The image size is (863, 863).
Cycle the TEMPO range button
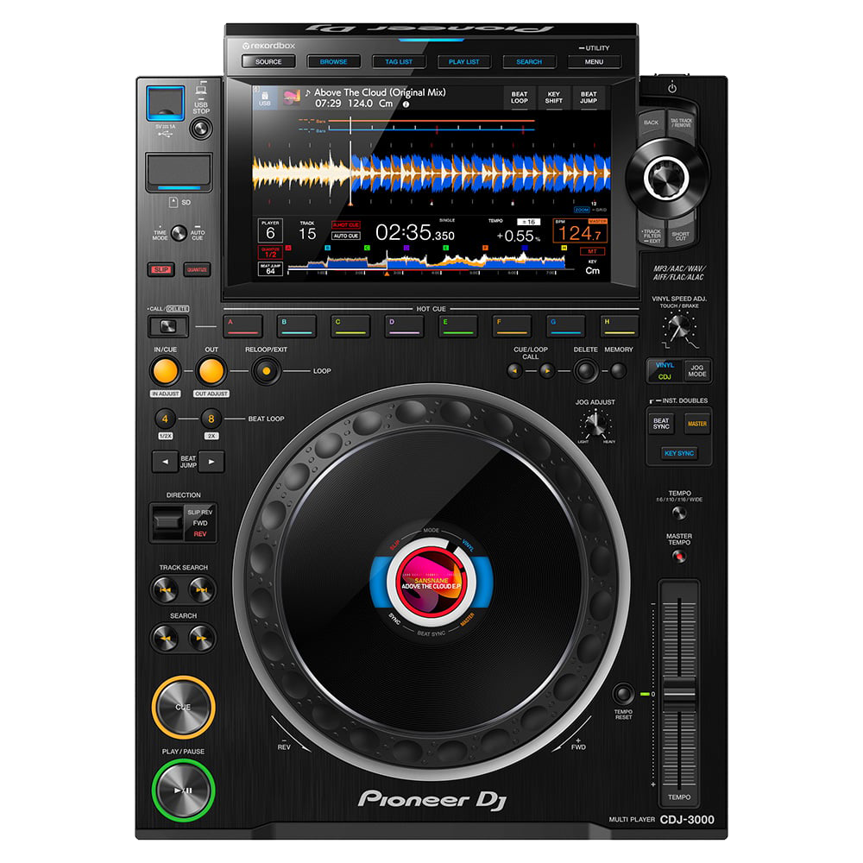pos(679,513)
